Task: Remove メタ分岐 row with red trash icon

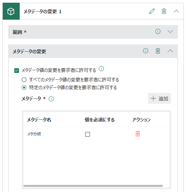Action: 138,134
